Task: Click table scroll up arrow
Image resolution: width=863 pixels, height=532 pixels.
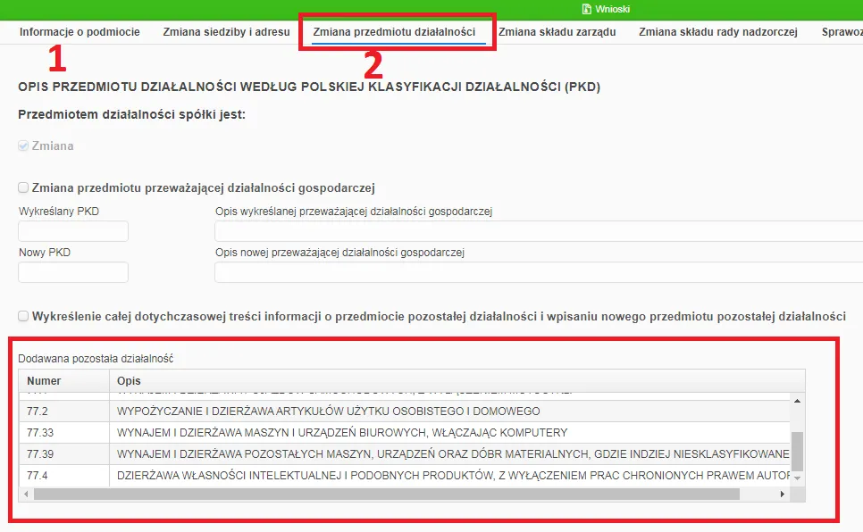Action: (x=797, y=401)
